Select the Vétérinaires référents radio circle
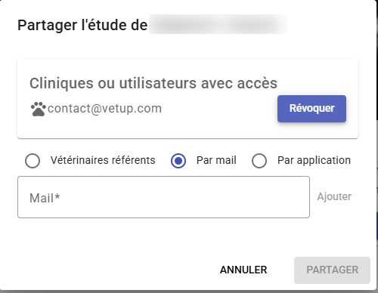Viewport: 378px width, 293px height. click(x=33, y=161)
